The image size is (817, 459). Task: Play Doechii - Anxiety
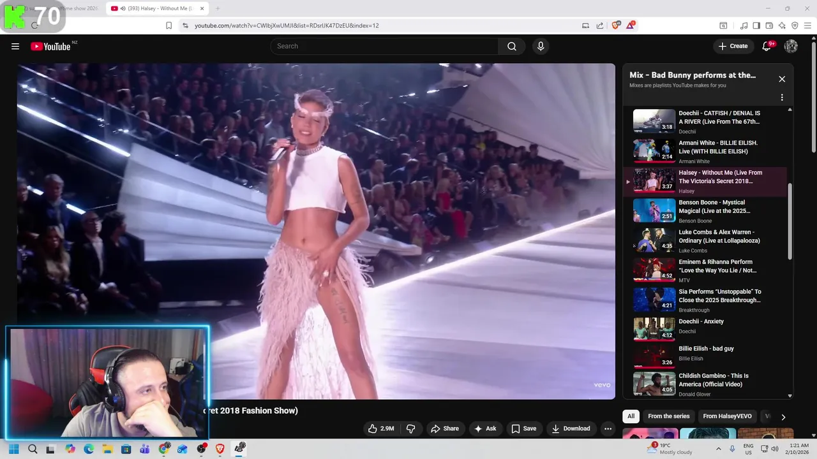pyautogui.click(x=705, y=330)
